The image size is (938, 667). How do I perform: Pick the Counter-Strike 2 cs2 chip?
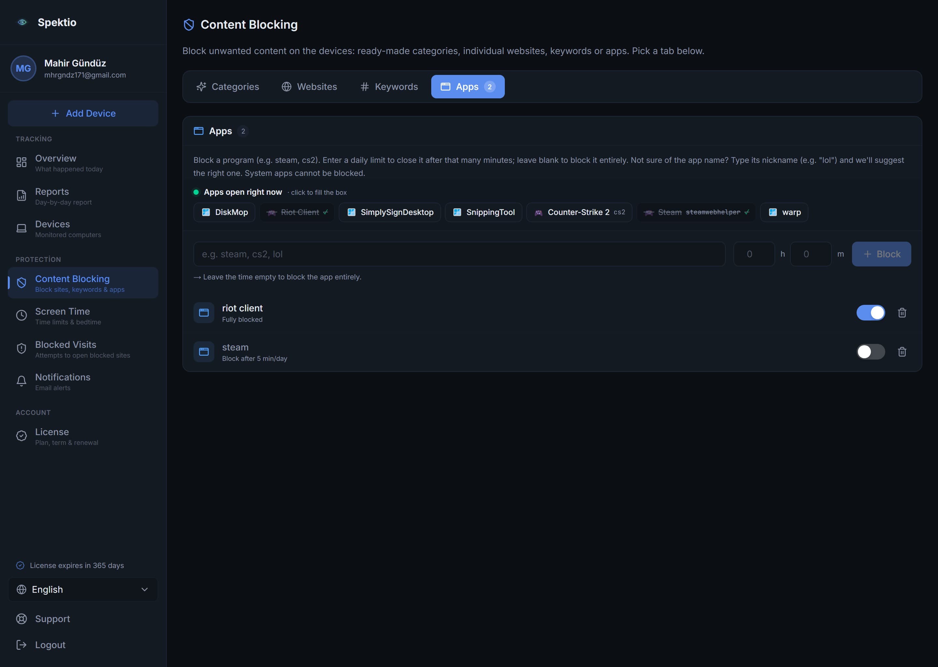579,212
